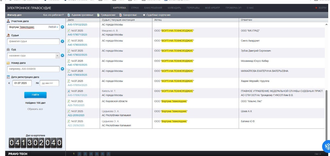Open case A40-179050/2025
This screenshot has height=156, width=330.
[x=77, y=45]
